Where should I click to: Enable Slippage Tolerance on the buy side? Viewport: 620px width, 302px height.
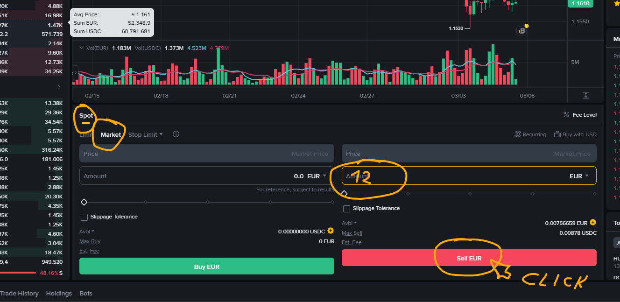85,217
